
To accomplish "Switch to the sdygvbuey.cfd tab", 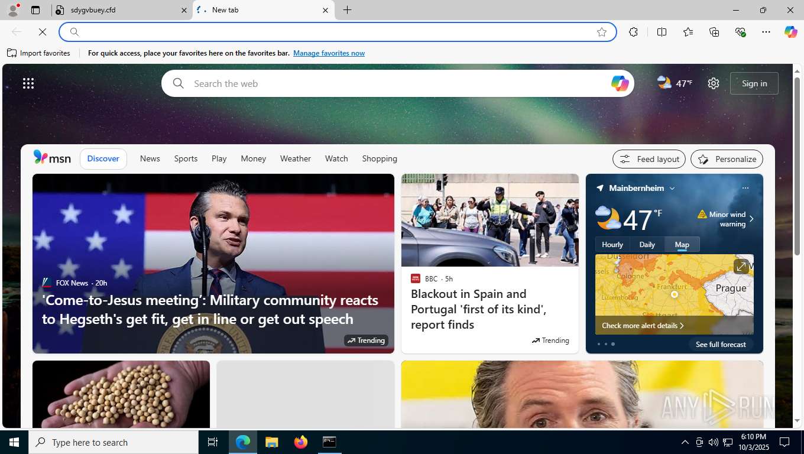I will [x=122, y=10].
